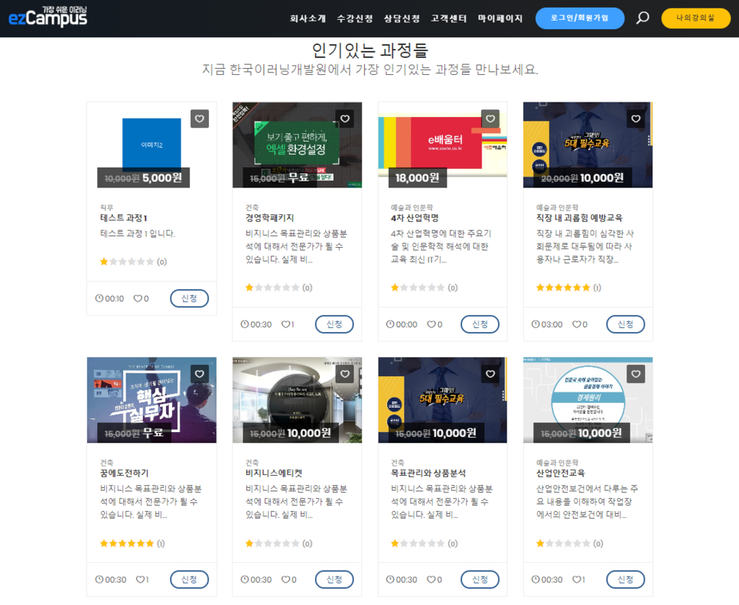
Task: Open the 경제원리 course thumbnail
Action: [588, 400]
